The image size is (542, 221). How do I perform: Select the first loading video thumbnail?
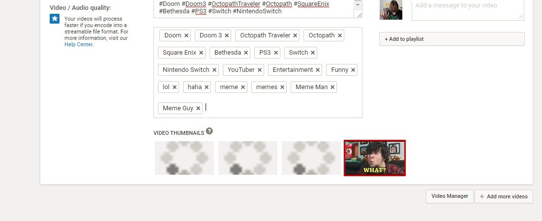tap(184, 158)
